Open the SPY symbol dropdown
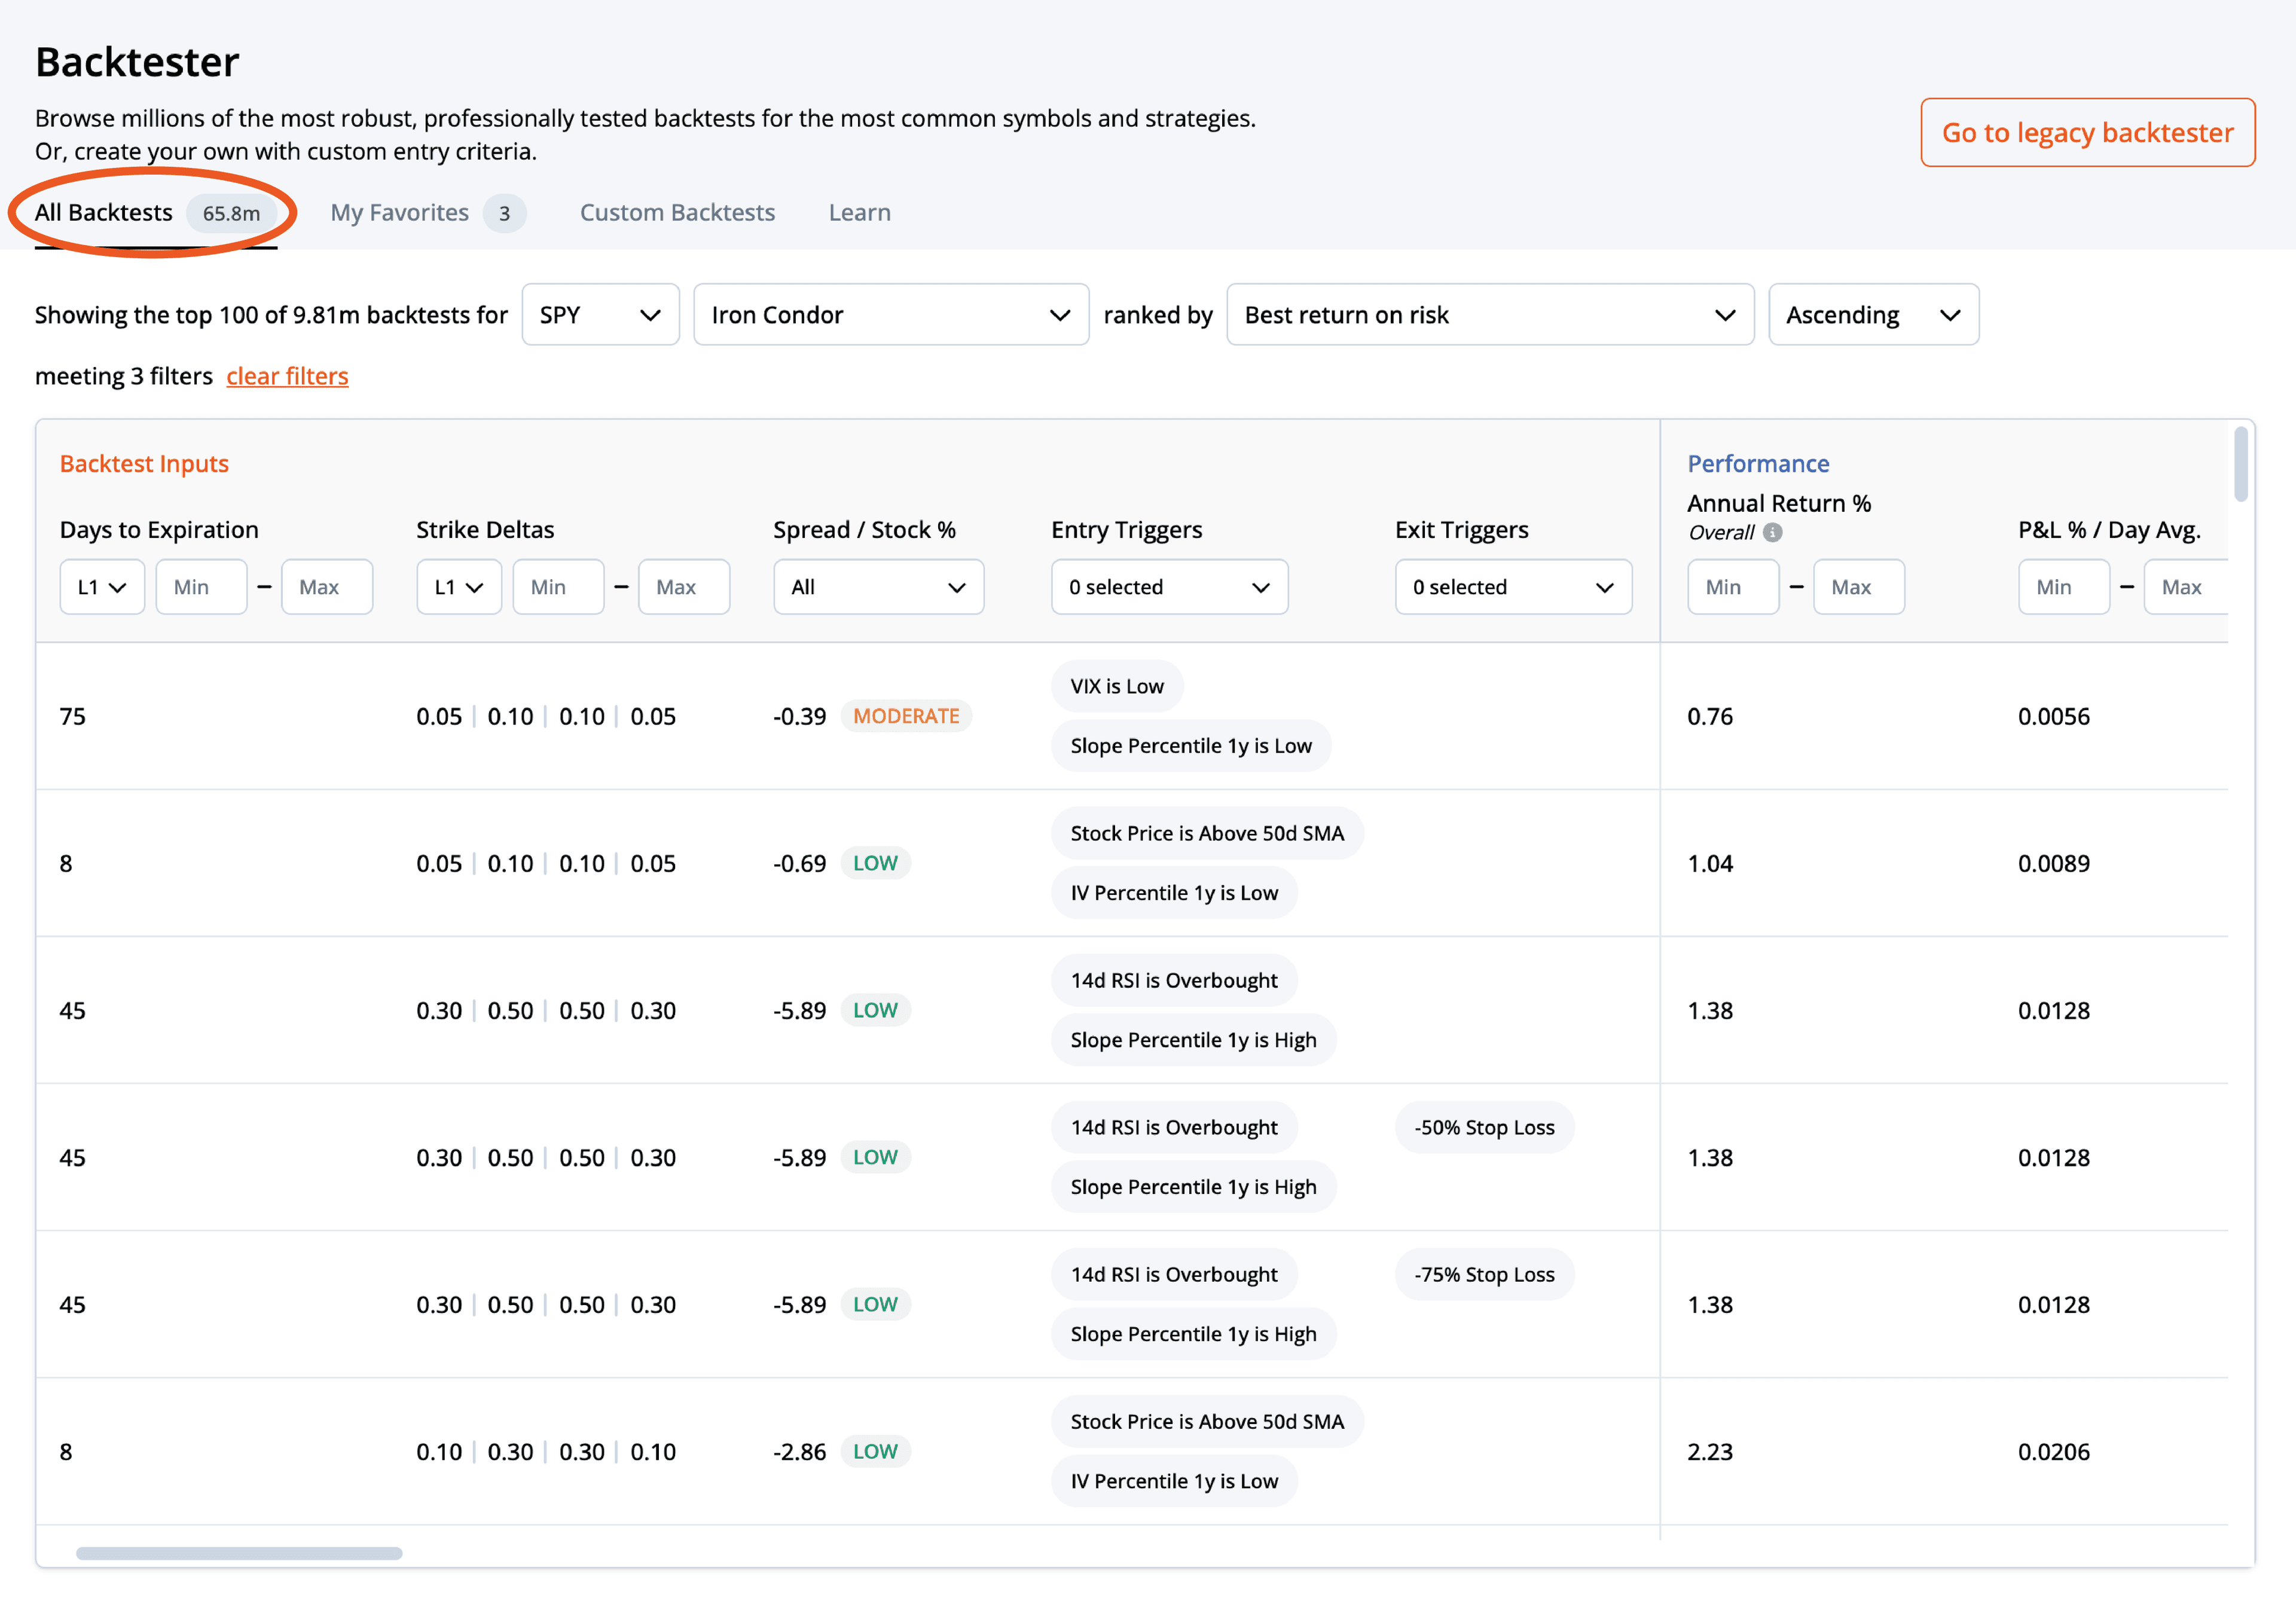This screenshot has height=1607, width=2296. click(x=600, y=315)
